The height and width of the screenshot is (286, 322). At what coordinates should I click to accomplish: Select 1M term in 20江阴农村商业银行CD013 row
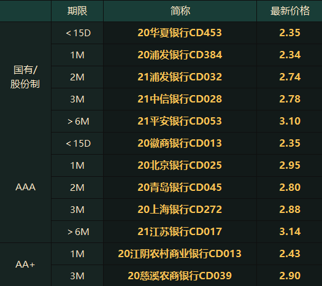click(x=77, y=253)
